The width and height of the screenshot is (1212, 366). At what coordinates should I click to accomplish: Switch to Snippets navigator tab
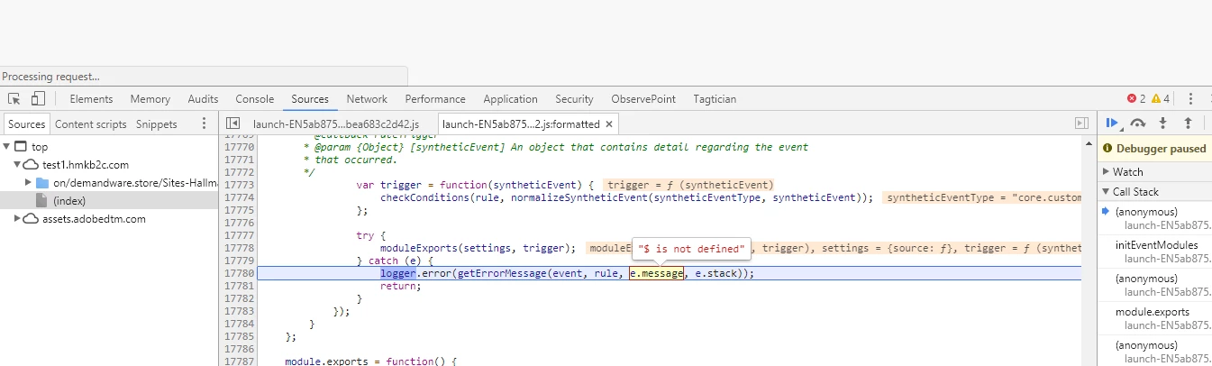157,124
